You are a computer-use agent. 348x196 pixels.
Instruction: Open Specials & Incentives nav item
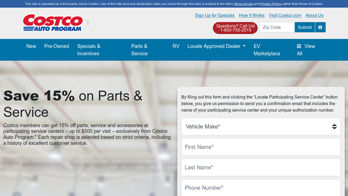89,50
